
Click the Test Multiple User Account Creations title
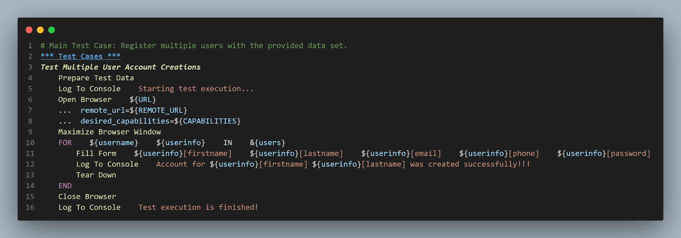click(120, 67)
